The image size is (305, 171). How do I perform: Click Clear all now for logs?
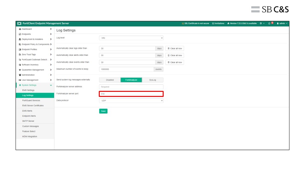pyautogui.click(x=175, y=48)
